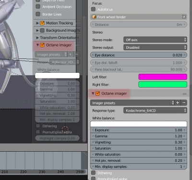Disable the Motion Tracking checkbox
Image resolution: width=192 pixels, height=180 pixels.
42,23
